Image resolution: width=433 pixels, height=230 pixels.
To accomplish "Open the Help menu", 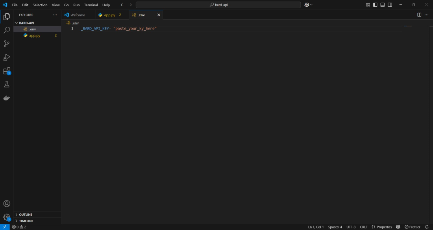I will tap(106, 5).
